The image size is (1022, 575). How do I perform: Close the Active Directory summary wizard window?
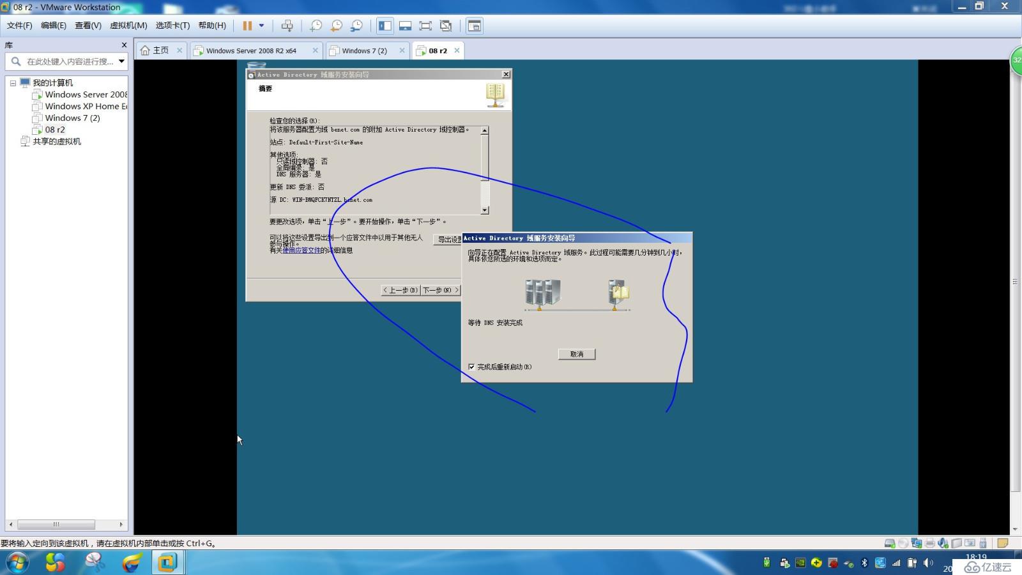click(506, 75)
